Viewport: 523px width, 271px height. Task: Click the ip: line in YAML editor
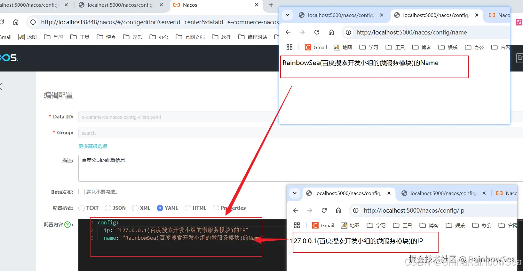[176, 230]
